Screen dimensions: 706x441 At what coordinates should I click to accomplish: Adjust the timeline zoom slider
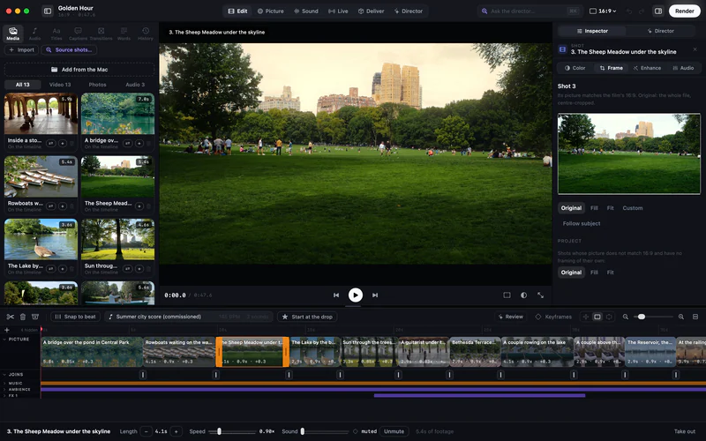click(653, 317)
